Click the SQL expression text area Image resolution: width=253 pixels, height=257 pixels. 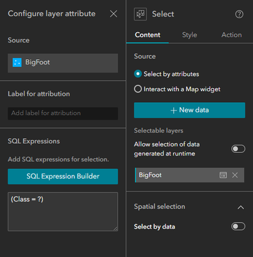[x=63, y=211]
